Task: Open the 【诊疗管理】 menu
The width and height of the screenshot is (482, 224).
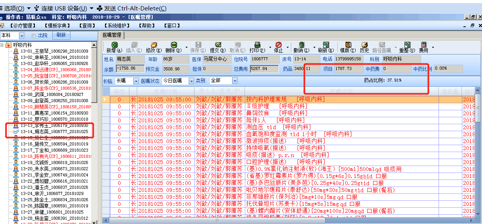Action: click(x=22, y=26)
